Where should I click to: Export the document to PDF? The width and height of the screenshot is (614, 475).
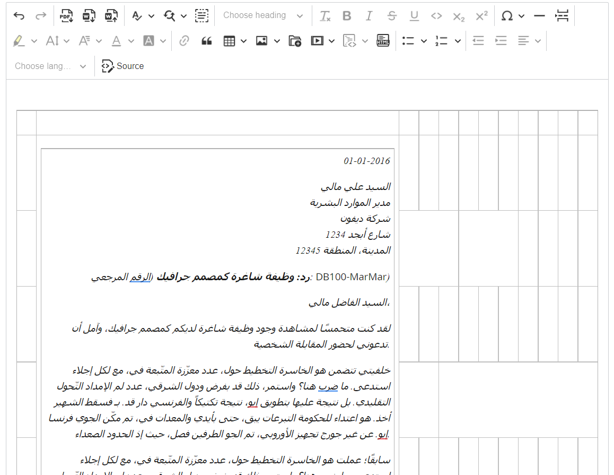(x=66, y=16)
